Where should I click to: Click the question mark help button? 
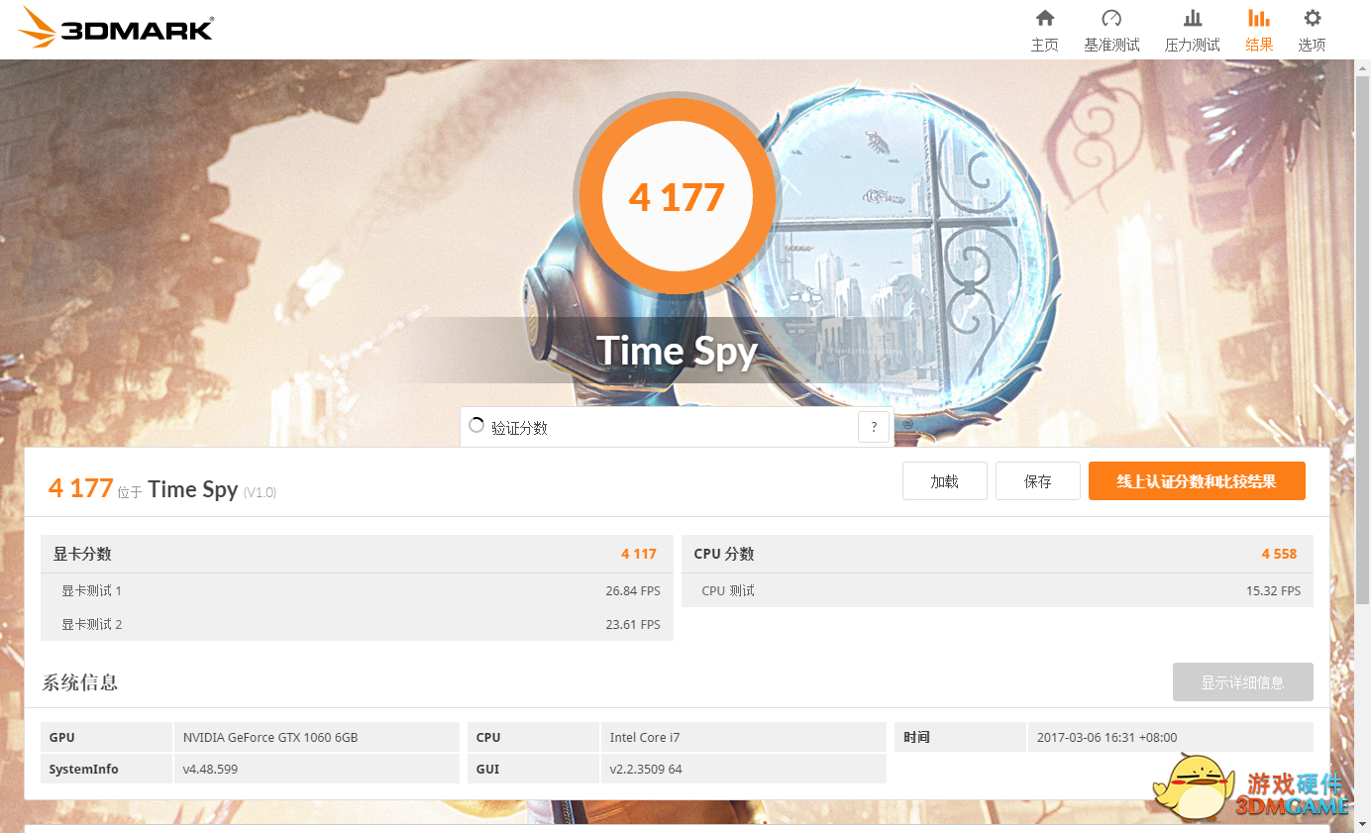tap(874, 427)
